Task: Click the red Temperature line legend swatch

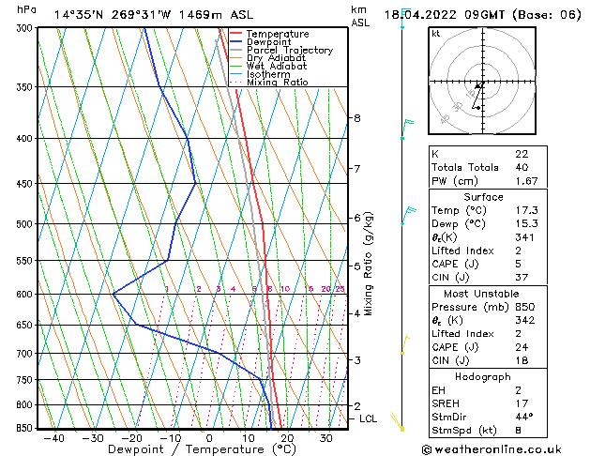Action: (x=236, y=34)
